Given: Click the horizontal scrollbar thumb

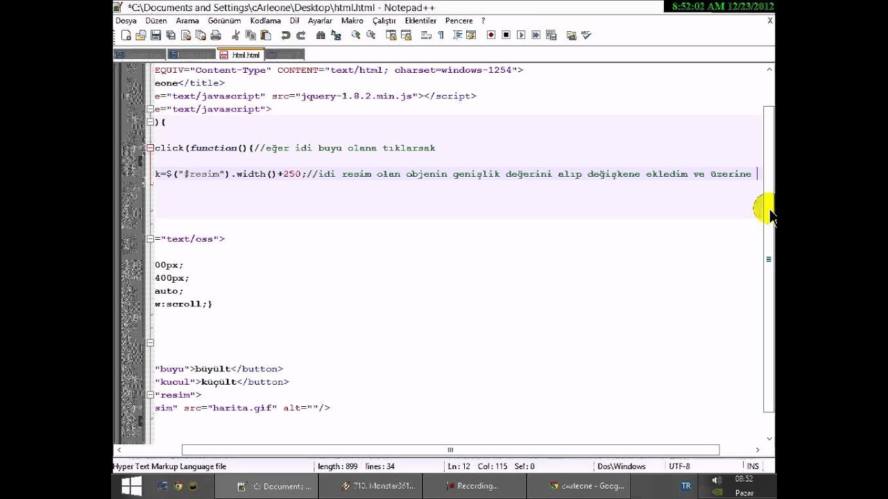Looking at the screenshot, I should tap(450, 450).
